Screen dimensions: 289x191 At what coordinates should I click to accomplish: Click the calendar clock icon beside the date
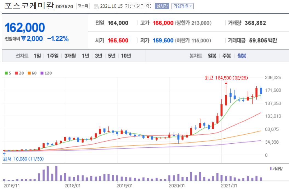96,7
